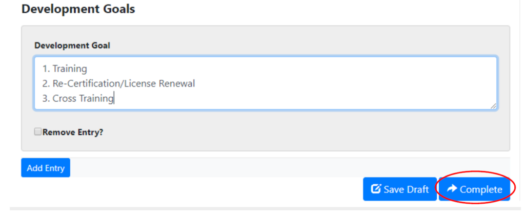The width and height of the screenshot is (525, 218).
Task: Focus the Development Goal text area
Action: (x=265, y=83)
